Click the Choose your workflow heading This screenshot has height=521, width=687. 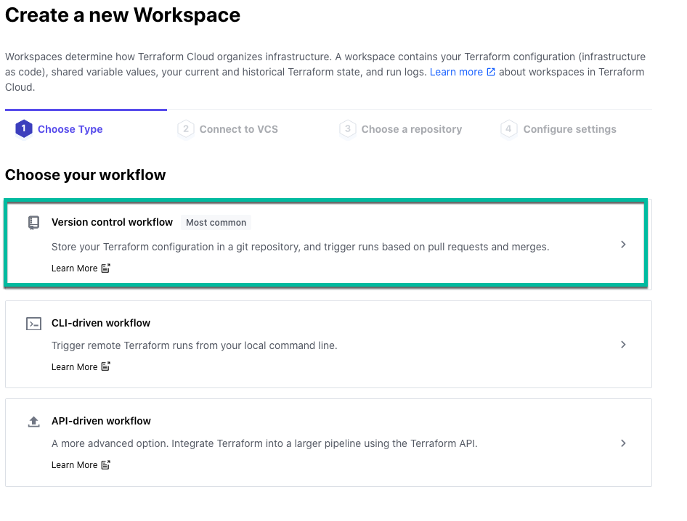(x=86, y=175)
